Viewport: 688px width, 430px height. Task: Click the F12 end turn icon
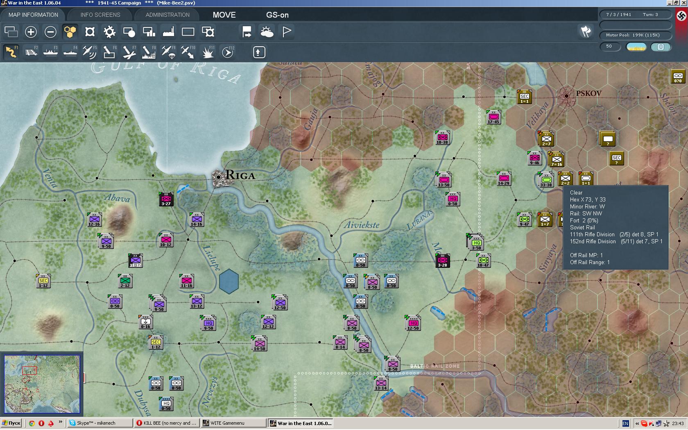[228, 52]
